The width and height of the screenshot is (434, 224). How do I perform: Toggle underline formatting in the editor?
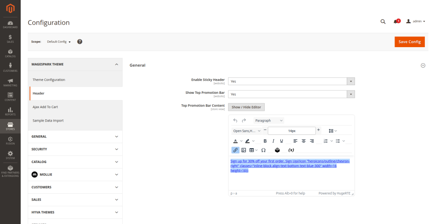click(x=282, y=141)
